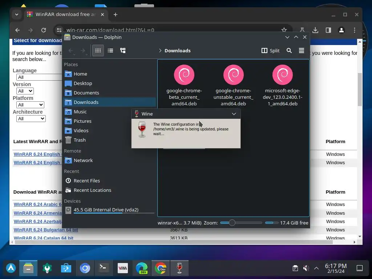The width and height of the screenshot is (372, 279).
Task: Open Documents in Places panel
Action: [x=109, y=93]
